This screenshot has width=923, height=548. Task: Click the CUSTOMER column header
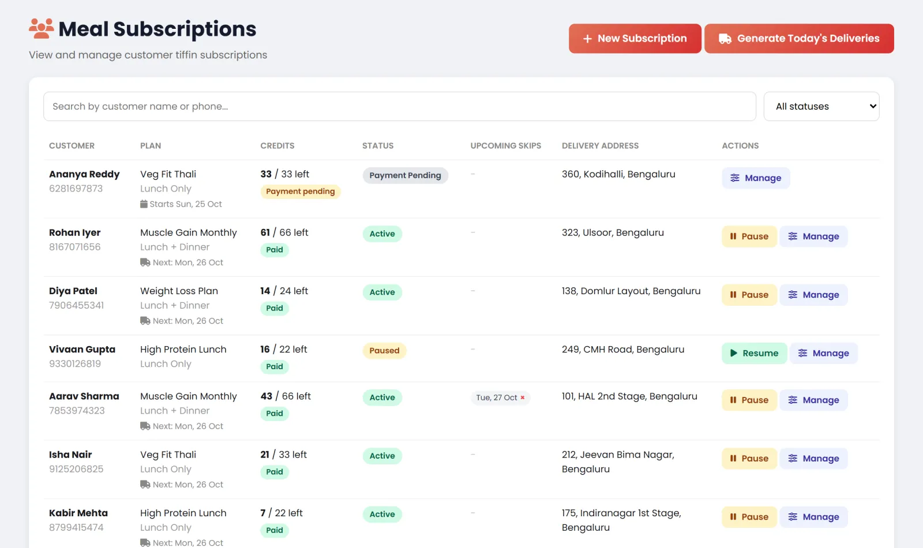pos(72,146)
